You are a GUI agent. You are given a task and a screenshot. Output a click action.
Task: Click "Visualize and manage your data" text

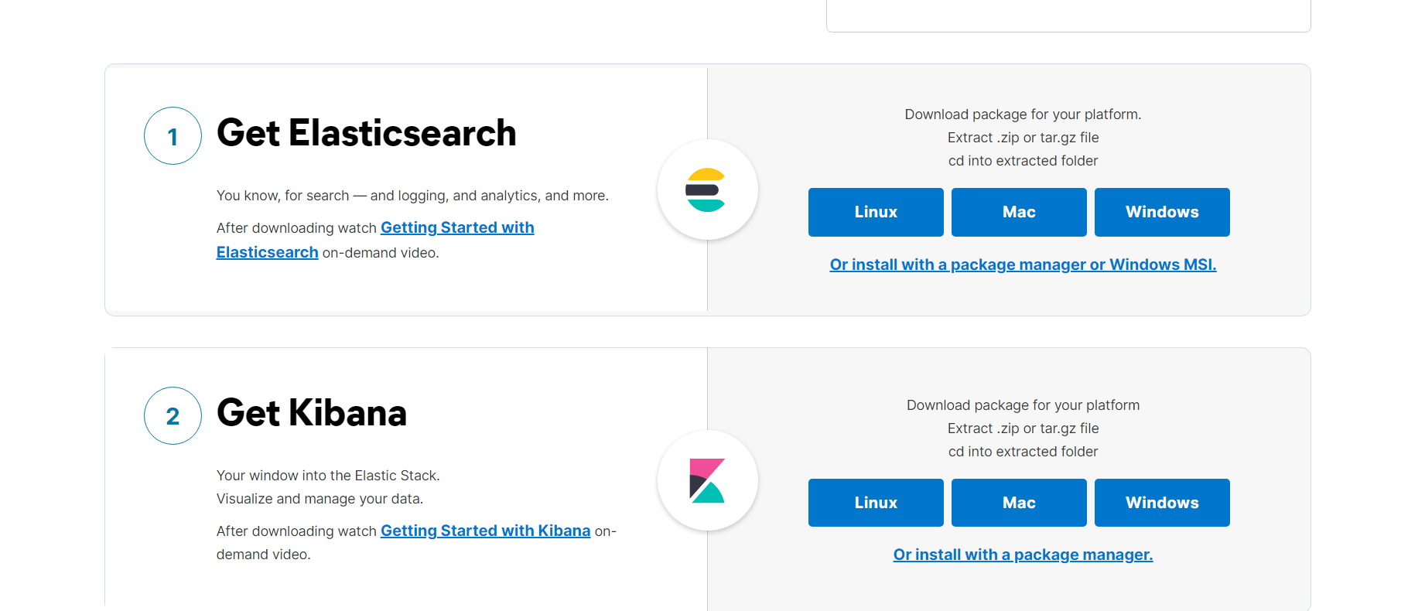tap(320, 499)
